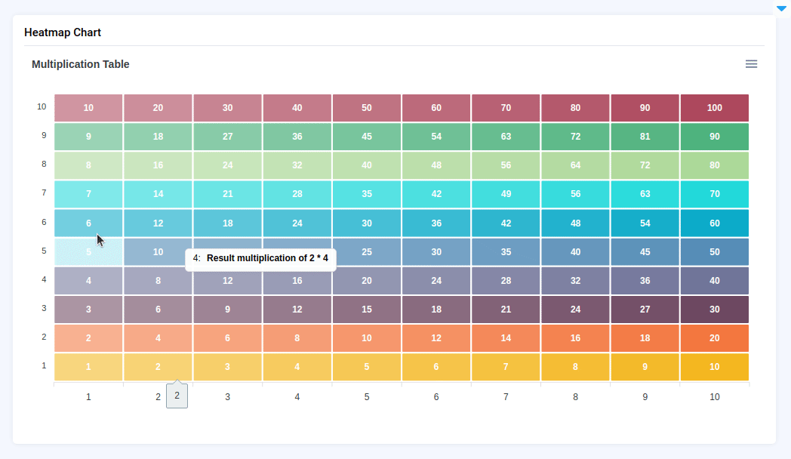Select the cell with value 15
The width and height of the screenshot is (791, 459).
click(x=367, y=310)
